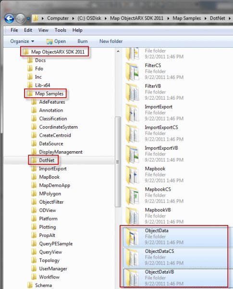Click the scroll up arrow of navigation pane
This screenshot has width=233, height=289.
coord(118,51)
